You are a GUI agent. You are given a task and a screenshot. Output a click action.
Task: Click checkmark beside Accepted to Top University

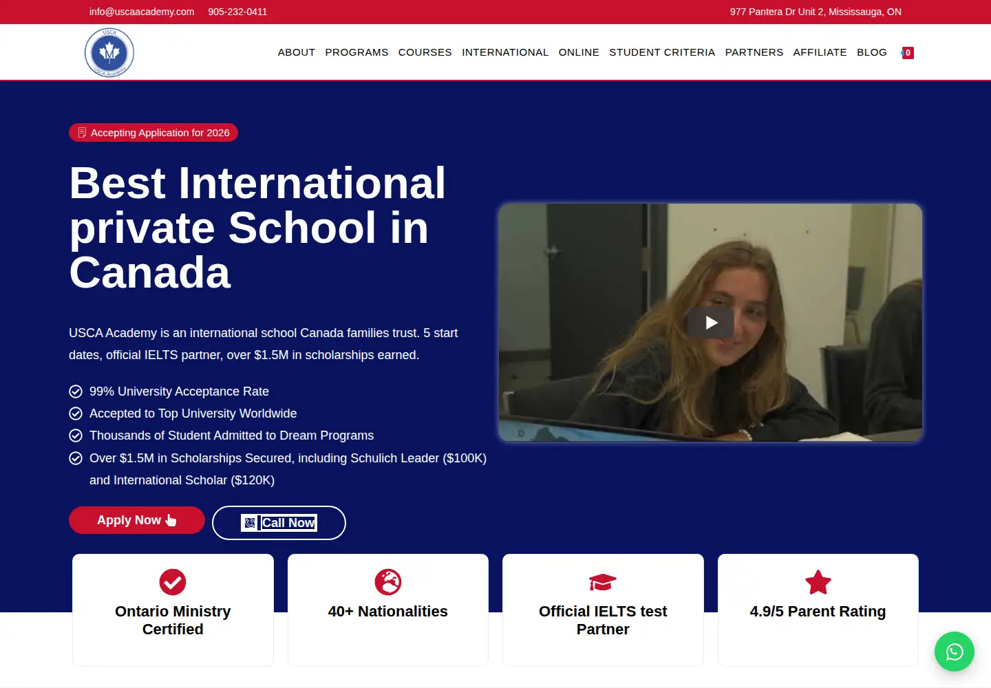[x=76, y=413]
